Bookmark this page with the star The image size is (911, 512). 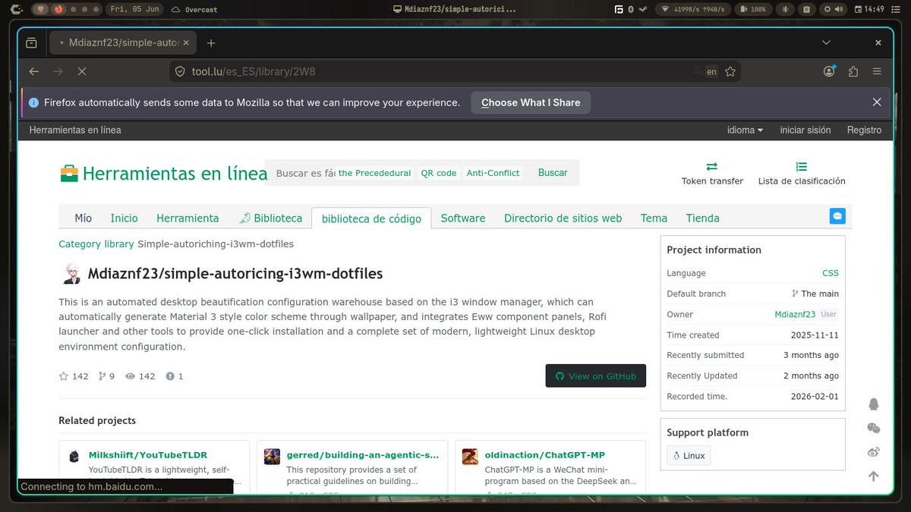(730, 71)
